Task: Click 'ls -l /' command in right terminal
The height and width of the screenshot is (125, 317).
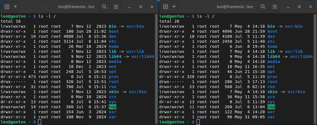Action: coord(206,16)
